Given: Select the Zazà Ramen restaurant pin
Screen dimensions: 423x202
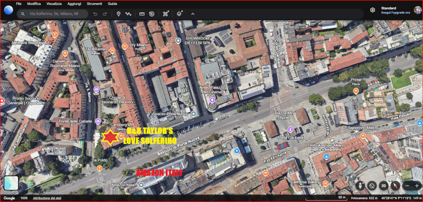Looking at the screenshot, I should [x=113, y=50].
